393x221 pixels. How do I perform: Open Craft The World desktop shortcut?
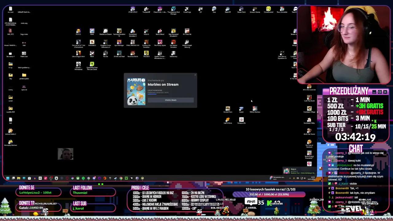tap(309, 99)
